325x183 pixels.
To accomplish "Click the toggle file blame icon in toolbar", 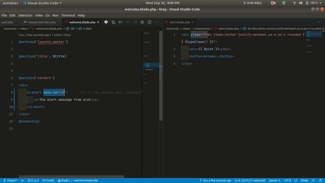I will click(142, 22).
